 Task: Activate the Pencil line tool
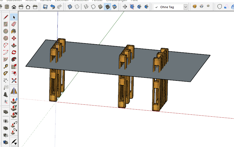click(x=5, y=17)
